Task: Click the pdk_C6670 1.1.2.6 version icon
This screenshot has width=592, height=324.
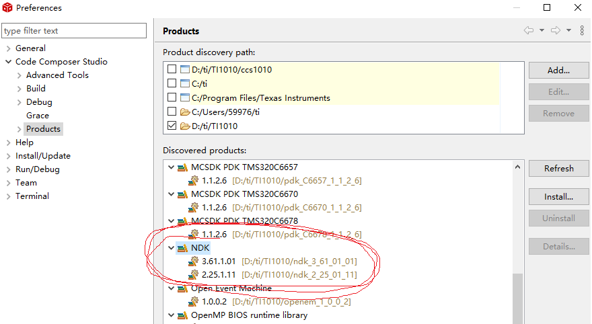Action: point(193,208)
